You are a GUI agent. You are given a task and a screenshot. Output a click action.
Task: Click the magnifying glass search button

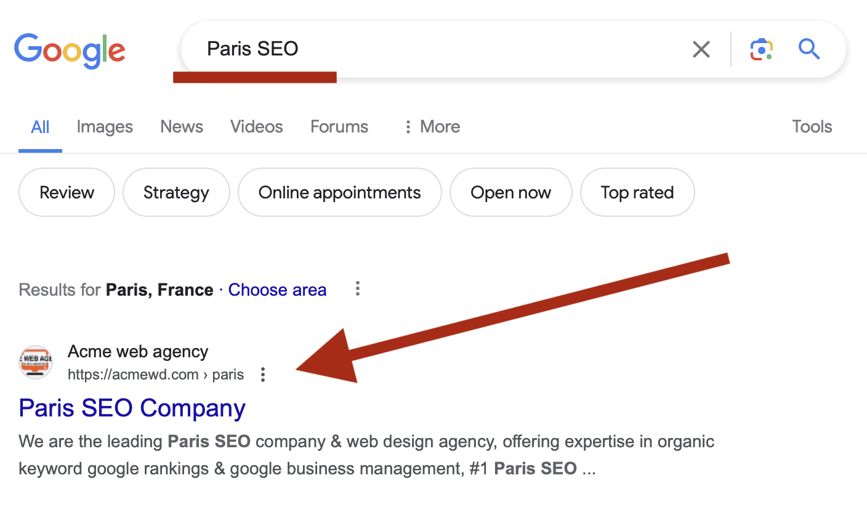[809, 49]
